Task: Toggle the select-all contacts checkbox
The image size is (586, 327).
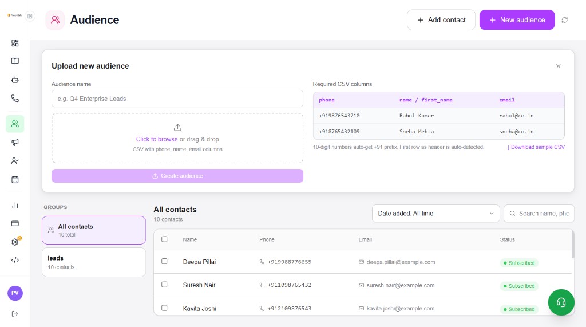Action: click(x=164, y=239)
